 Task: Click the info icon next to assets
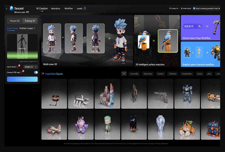coord(85,8)
